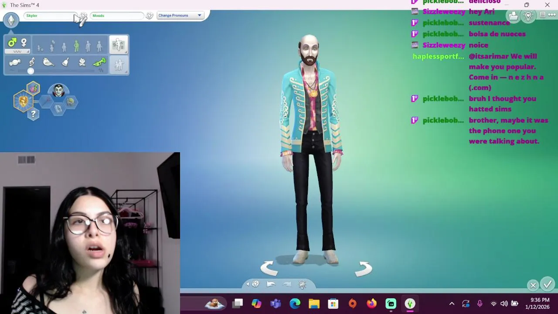This screenshot has width=558, height=314.
Task: Rotate the Sim right with arrow
Action: coord(363,268)
